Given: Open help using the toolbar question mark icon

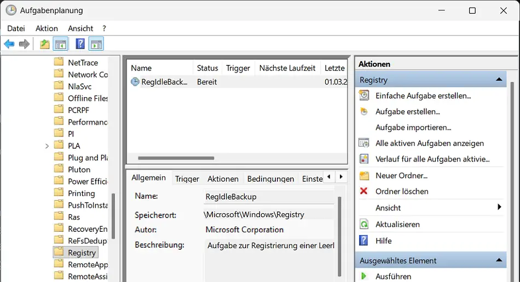Looking at the screenshot, I should pyautogui.click(x=80, y=44).
